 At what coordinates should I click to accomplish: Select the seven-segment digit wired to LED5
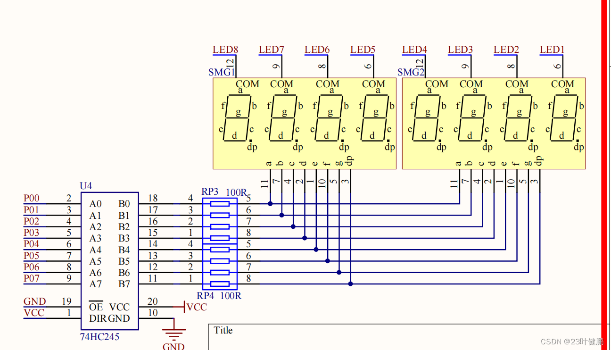point(375,117)
